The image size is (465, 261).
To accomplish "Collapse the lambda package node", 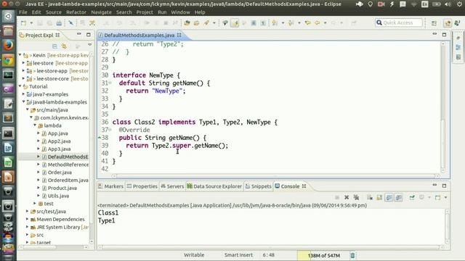I will pyautogui.click(x=35, y=125).
